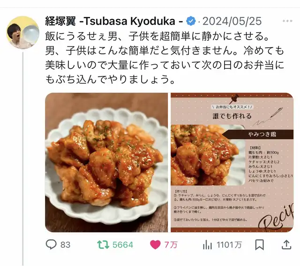Open the やみつき鶏 recipe card image
Viewport: 300px width, 266px height.
pyautogui.click(x=232, y=163)
